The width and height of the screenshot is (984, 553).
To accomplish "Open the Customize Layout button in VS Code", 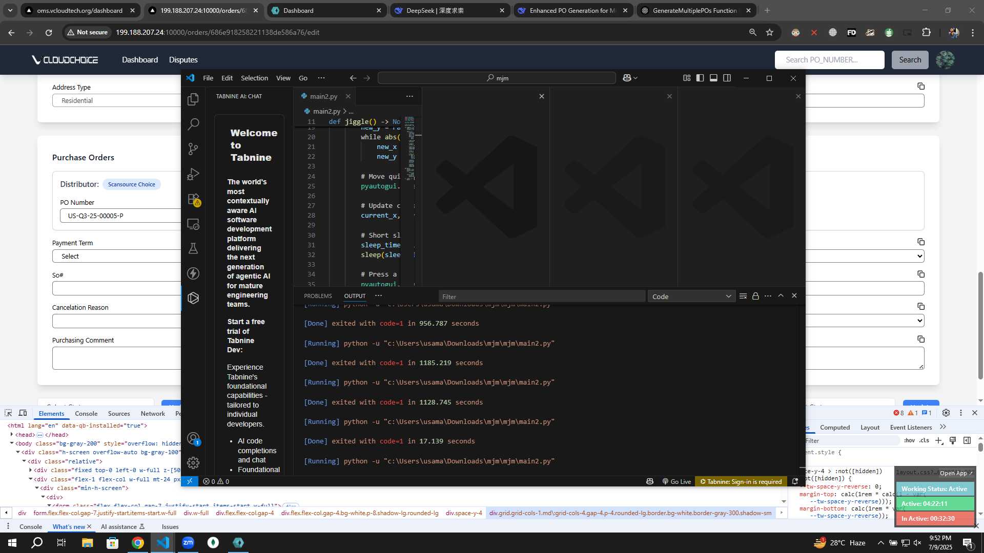I will 687,78.
